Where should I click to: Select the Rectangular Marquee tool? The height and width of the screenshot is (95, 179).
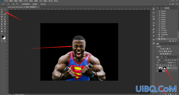coord(5,9)
